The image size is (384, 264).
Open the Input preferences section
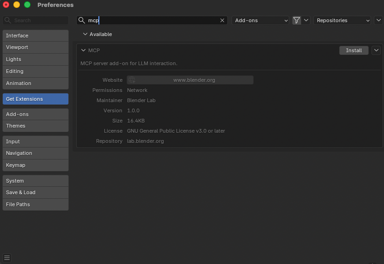coord(36,141)
